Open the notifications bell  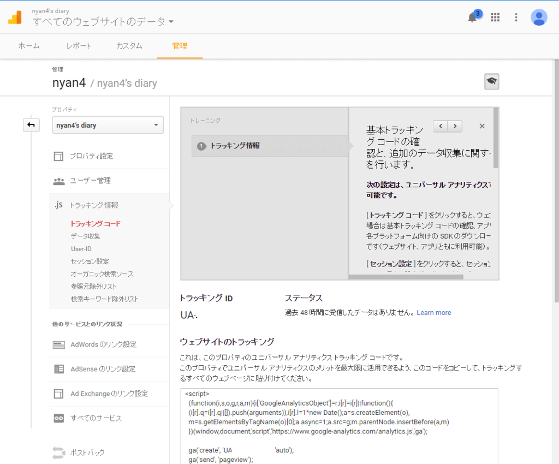pos(472,17)
